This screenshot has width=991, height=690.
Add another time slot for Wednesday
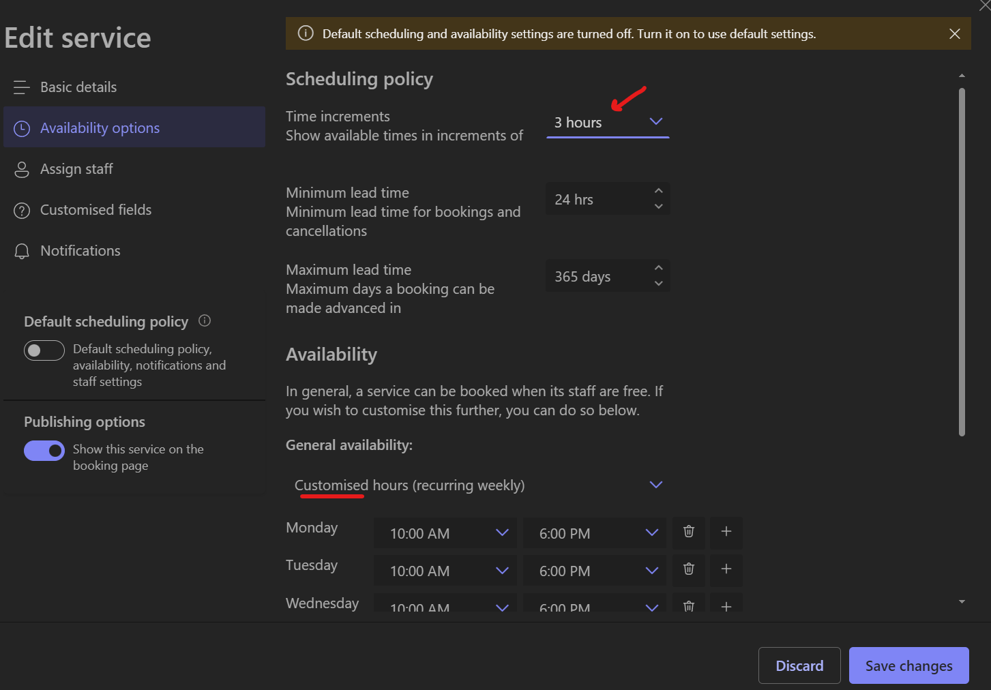tap(726, 603)
